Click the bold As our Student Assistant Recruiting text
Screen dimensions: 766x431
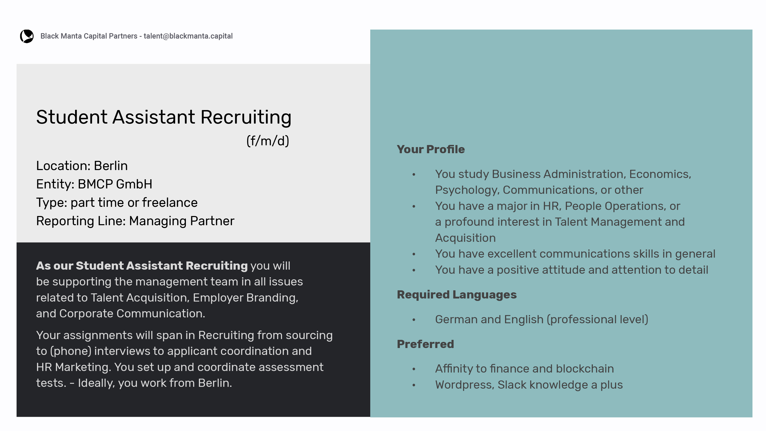click(x=142, y=266)
